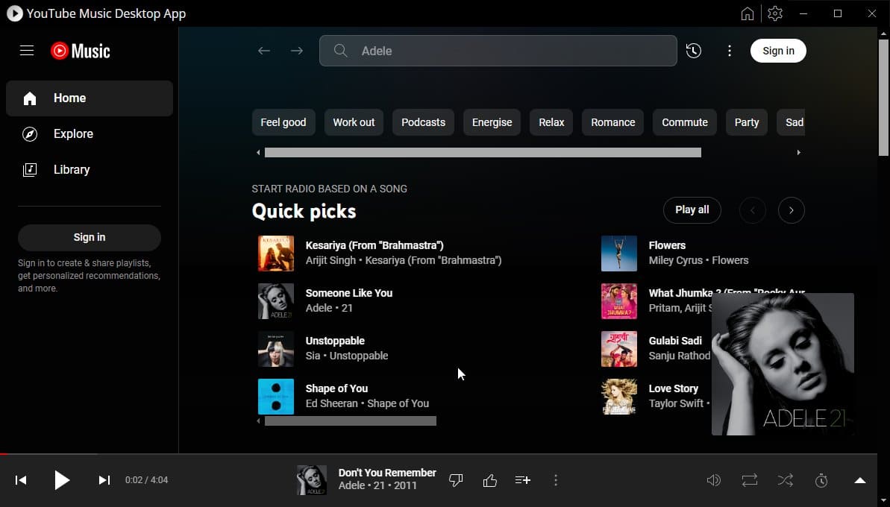Open the Shape of You thumbnail

tap(276, 397)
